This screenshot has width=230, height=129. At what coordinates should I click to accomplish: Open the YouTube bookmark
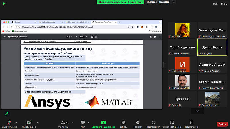tap(6, 31)
